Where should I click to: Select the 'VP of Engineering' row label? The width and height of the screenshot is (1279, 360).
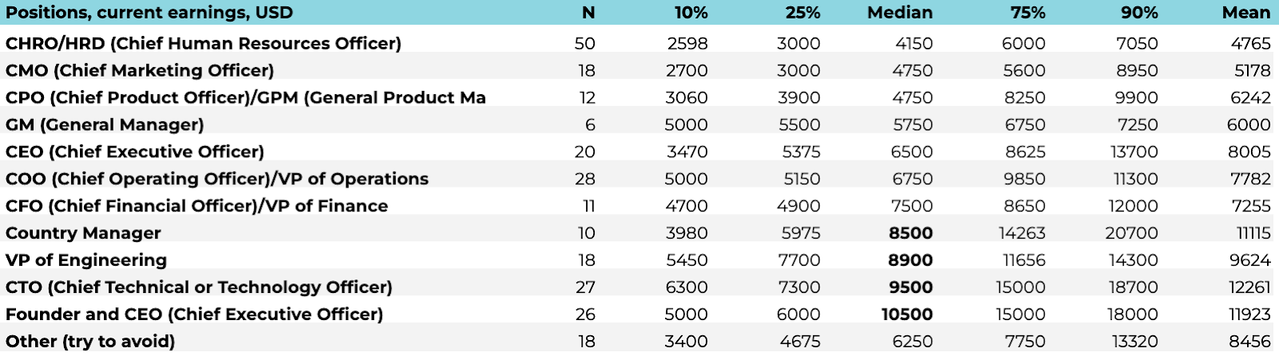pyautogui.click(x=86, y=260)
